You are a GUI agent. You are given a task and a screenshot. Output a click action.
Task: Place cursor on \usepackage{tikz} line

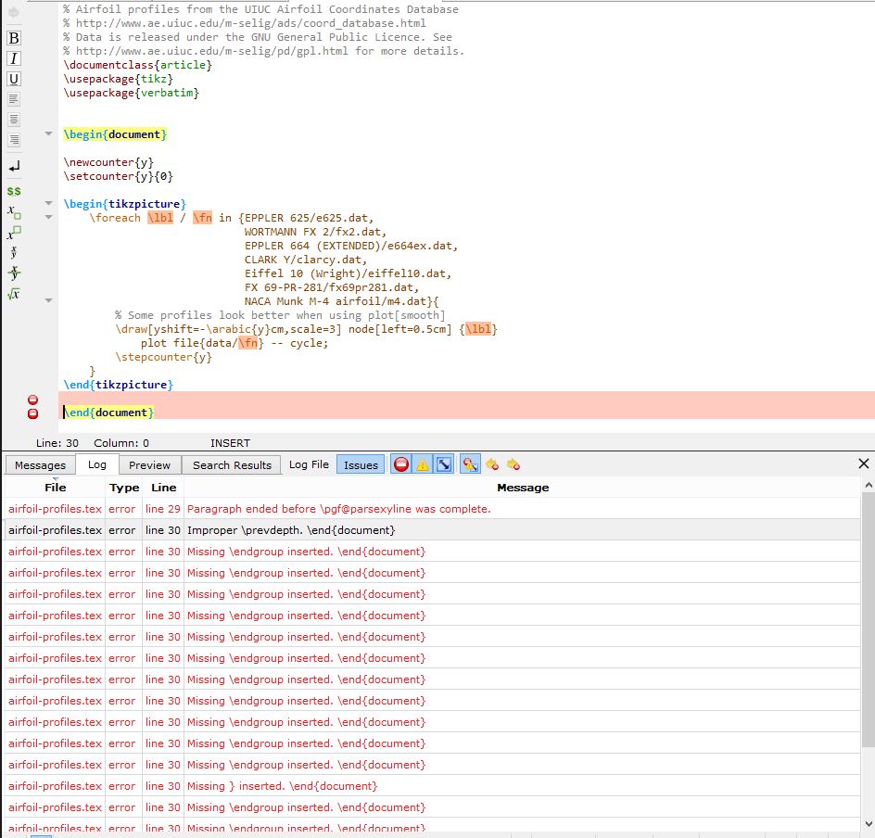[118, 79]
